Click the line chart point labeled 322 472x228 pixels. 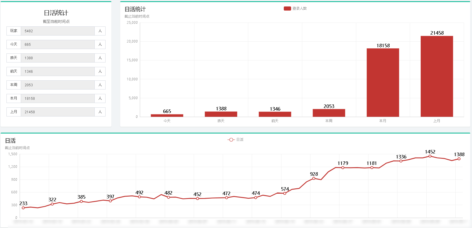(x=52, y=204)
